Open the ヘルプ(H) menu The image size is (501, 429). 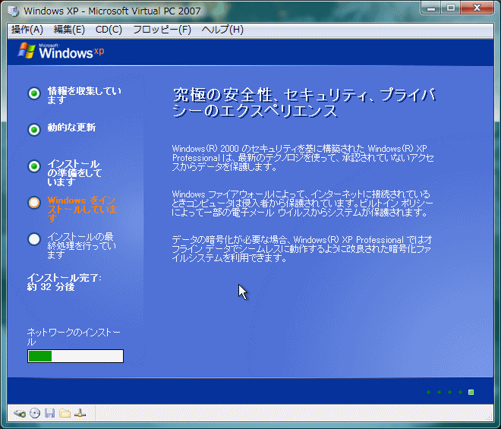pos(222,30)
